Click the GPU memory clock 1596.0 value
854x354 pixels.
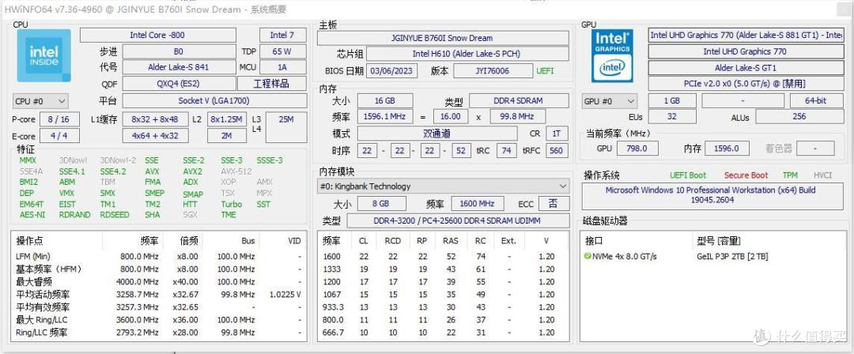(x=727, y=148)
